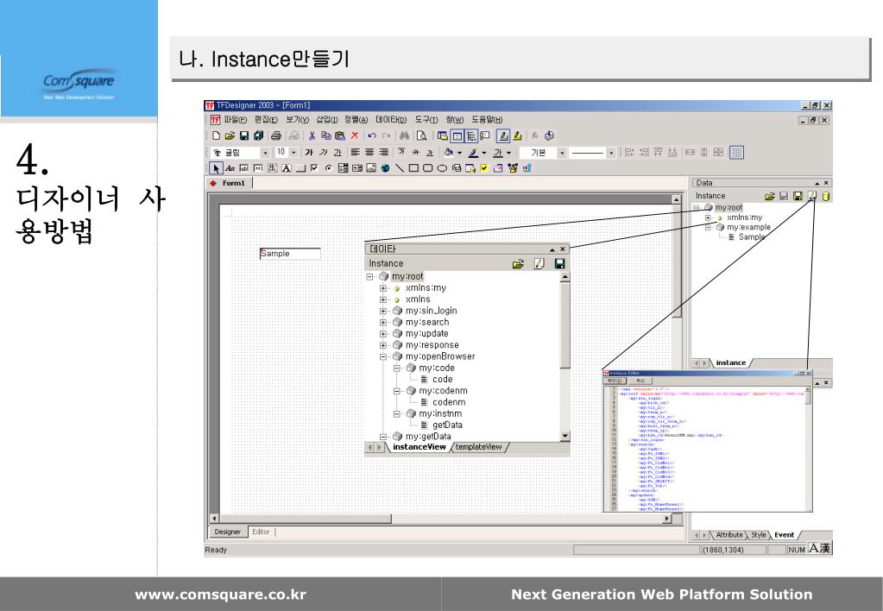Viewport: 883px width, 611px height.
Task: Switch to the Editor tab
Action: [261, 532]
